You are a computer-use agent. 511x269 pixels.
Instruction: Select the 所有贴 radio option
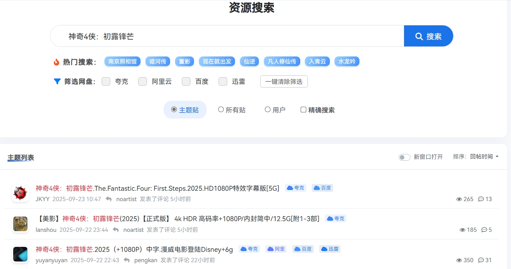tap(221, 110)
